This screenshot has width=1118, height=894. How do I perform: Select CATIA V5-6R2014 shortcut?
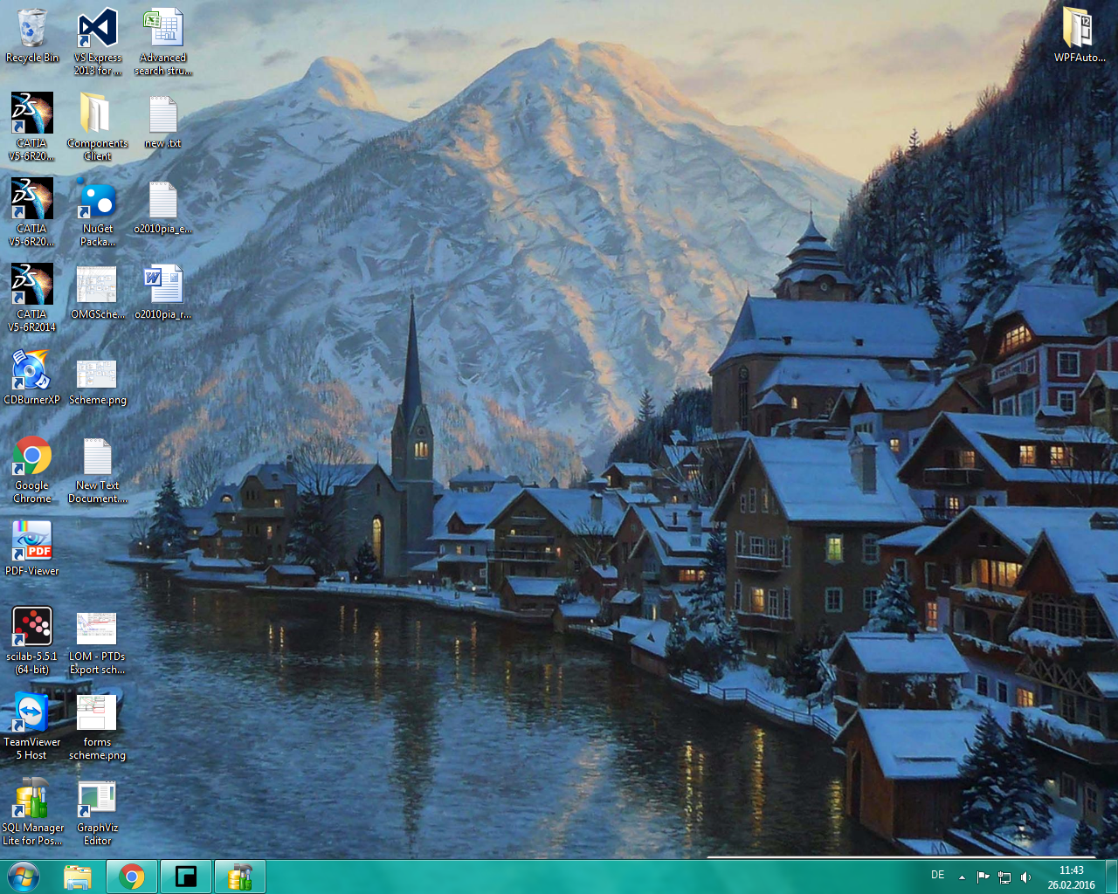pos(32,298)
